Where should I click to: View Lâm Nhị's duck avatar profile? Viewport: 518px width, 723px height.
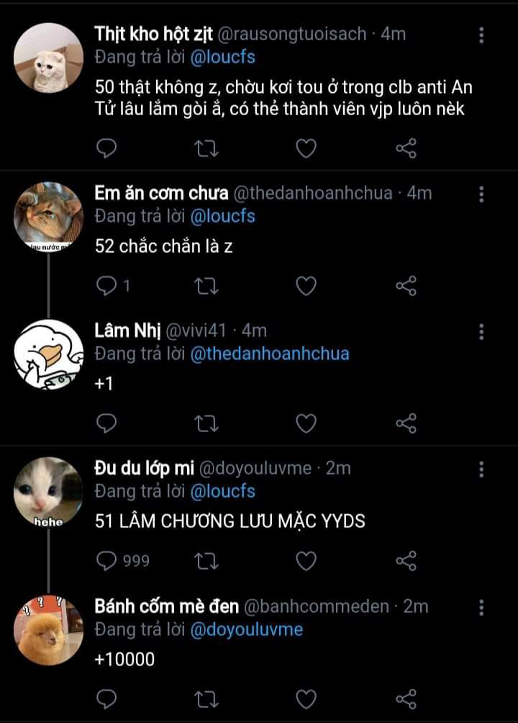[49, 355]
